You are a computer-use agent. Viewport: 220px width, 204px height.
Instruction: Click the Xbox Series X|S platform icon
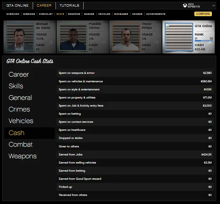pyautogui.click(x=185, y=6)
